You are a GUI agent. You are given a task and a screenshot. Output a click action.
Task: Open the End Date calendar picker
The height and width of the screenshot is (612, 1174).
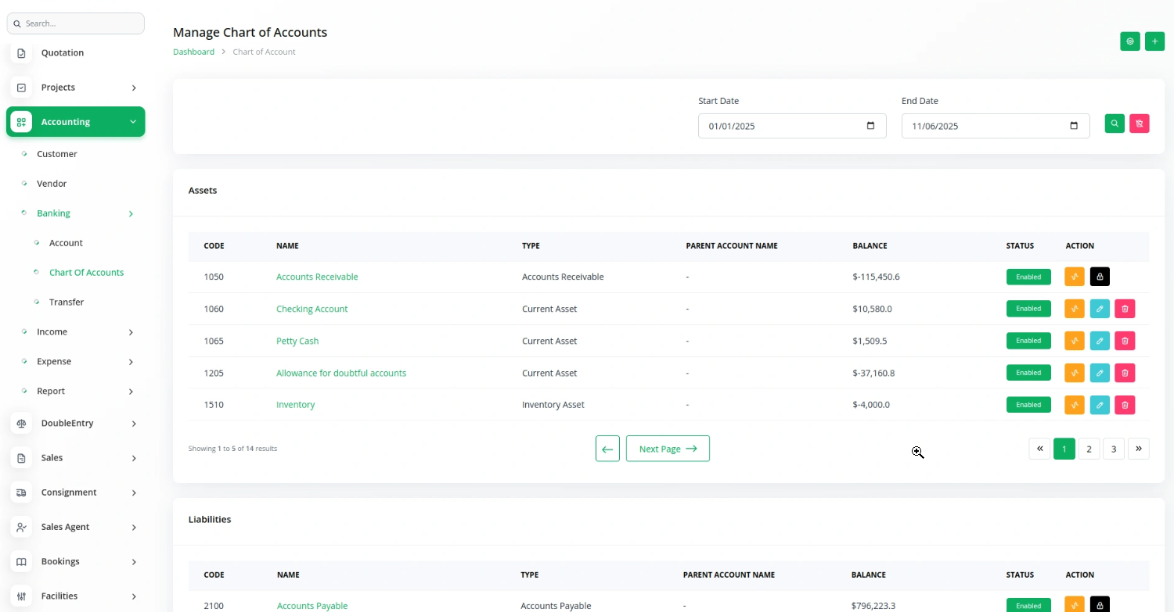(x=1074, y=126)
